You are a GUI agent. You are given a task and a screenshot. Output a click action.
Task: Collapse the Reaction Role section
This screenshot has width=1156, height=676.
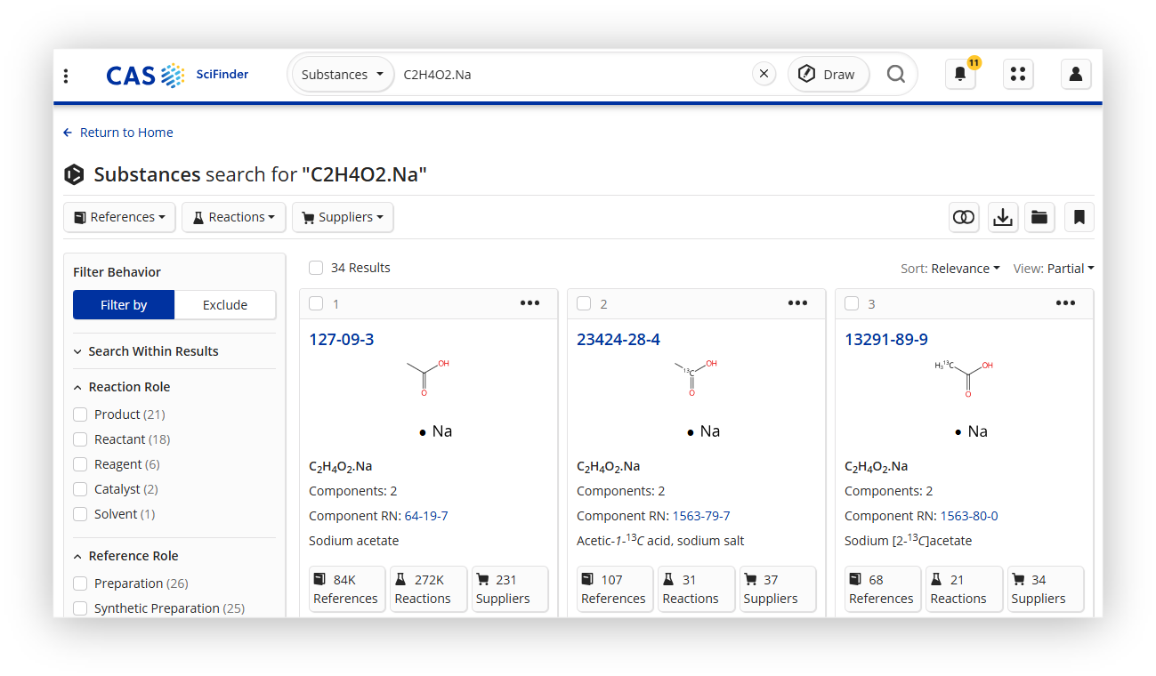click(122, 387)
